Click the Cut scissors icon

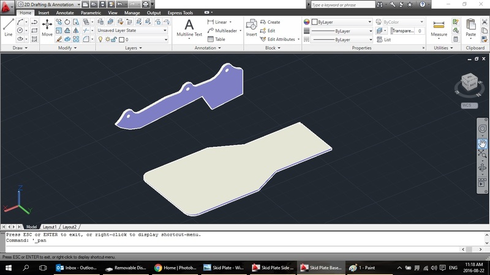pos(484,22)
